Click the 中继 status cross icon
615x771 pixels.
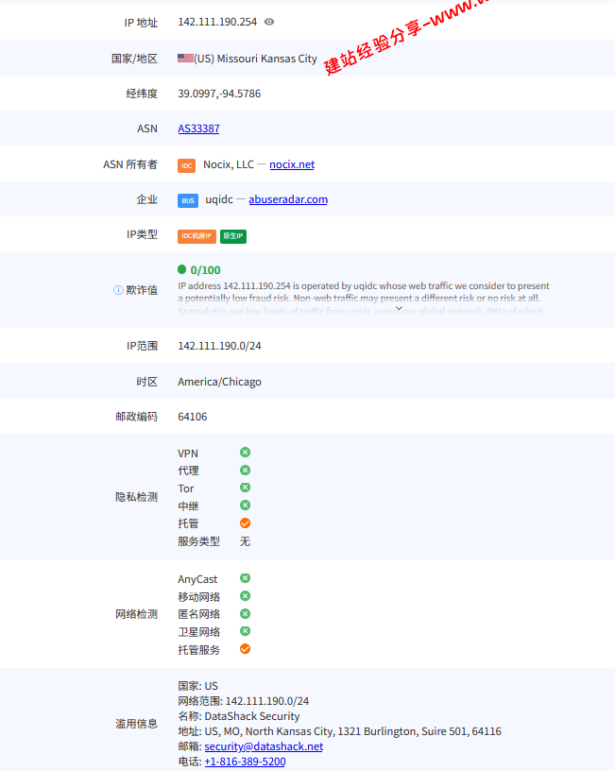[245, 505]
